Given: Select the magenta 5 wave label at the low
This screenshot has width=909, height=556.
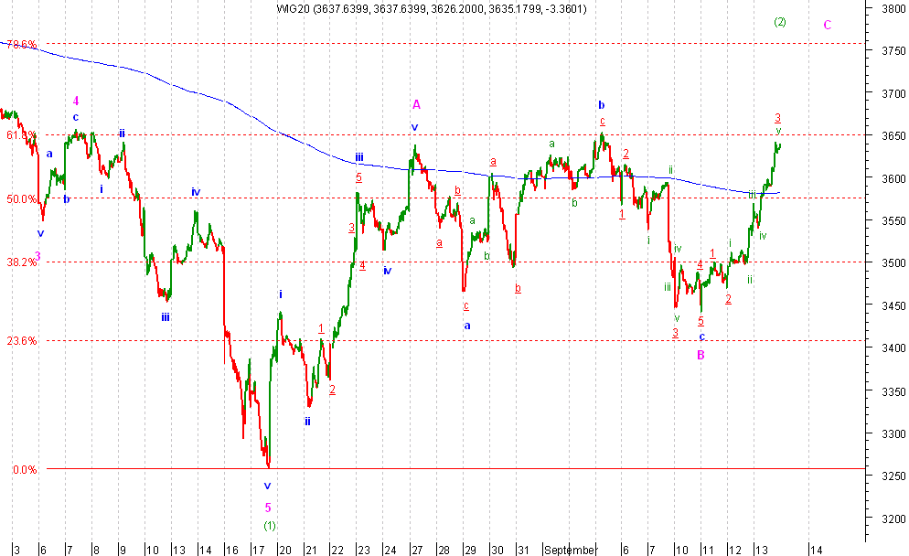Looking at the screenshot, I should coord(268,508).
